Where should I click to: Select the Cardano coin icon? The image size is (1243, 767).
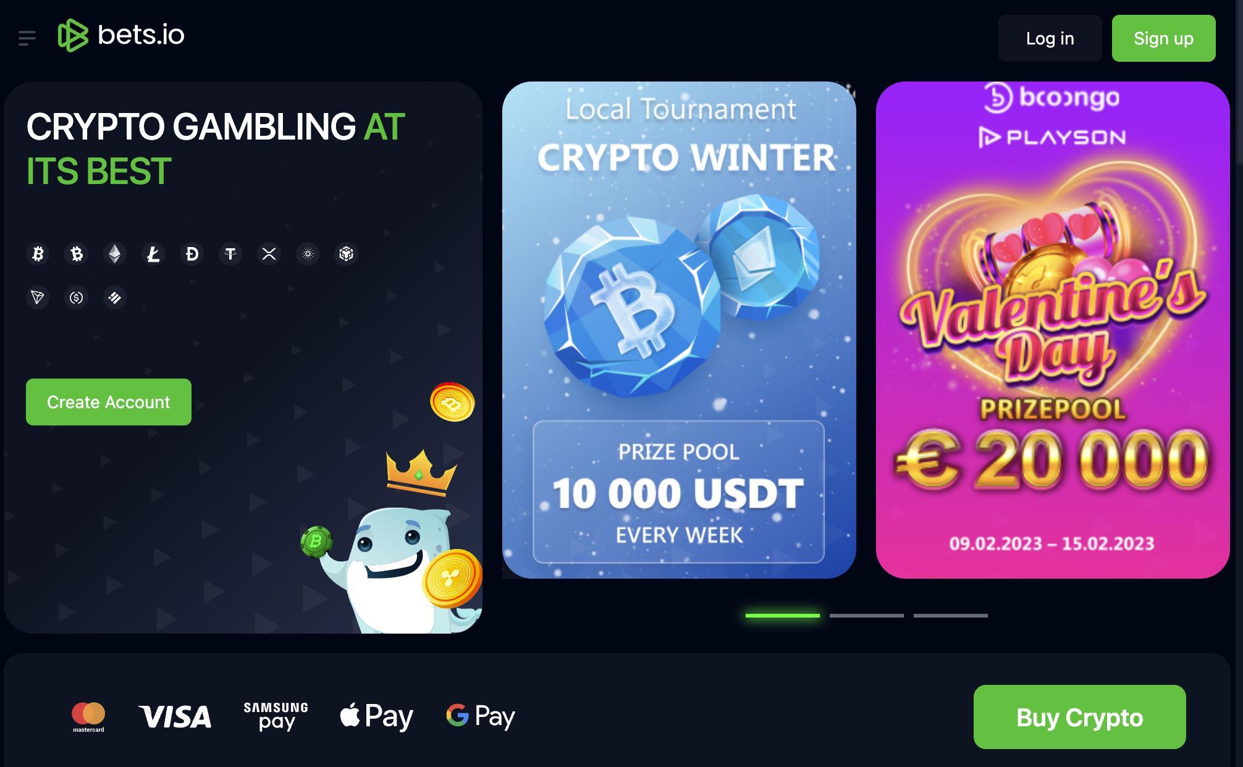[308, 254]
